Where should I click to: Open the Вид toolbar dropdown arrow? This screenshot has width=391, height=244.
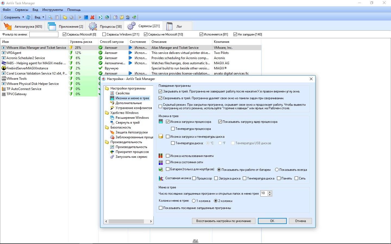43,17
